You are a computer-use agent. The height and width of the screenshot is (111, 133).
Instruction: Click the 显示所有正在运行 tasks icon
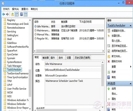109,46
